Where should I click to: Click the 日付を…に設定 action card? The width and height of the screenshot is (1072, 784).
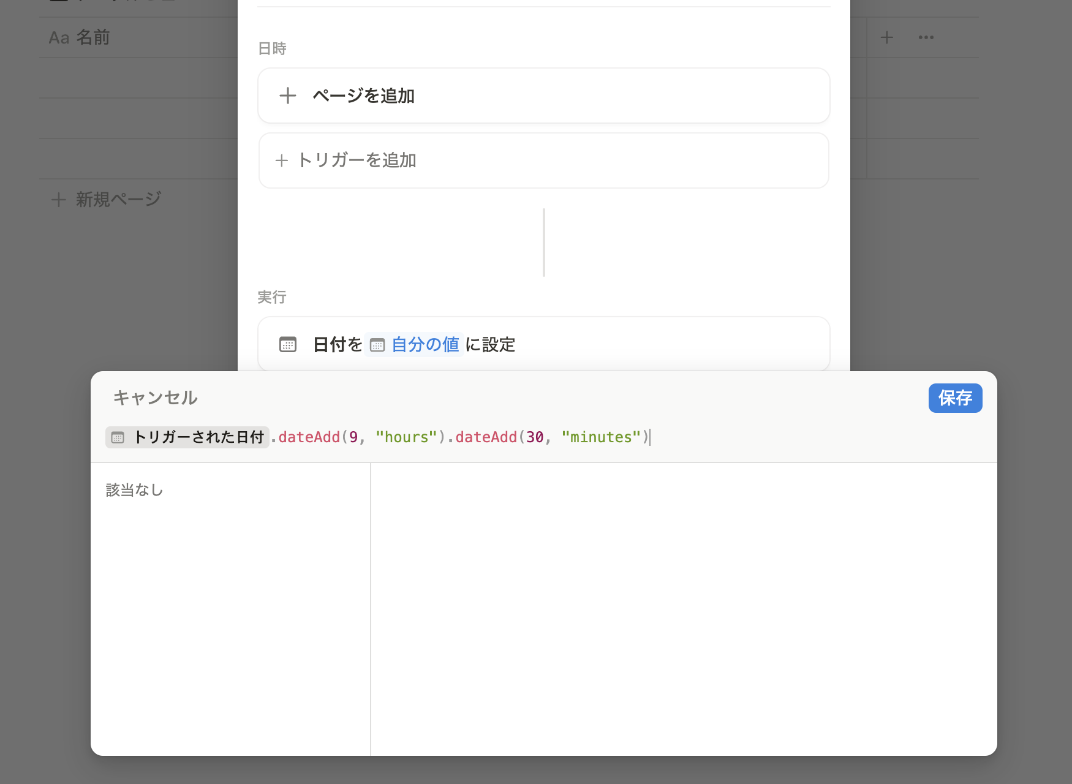[544, 344]
